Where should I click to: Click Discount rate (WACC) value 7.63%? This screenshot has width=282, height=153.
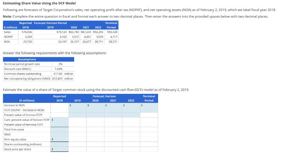click(58, 69)
